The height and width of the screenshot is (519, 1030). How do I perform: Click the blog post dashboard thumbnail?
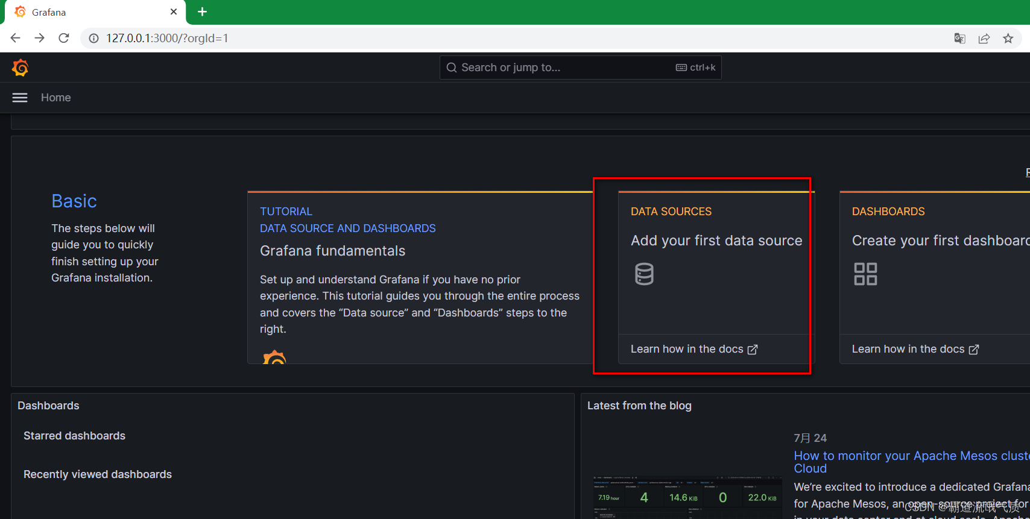(687, 497)
